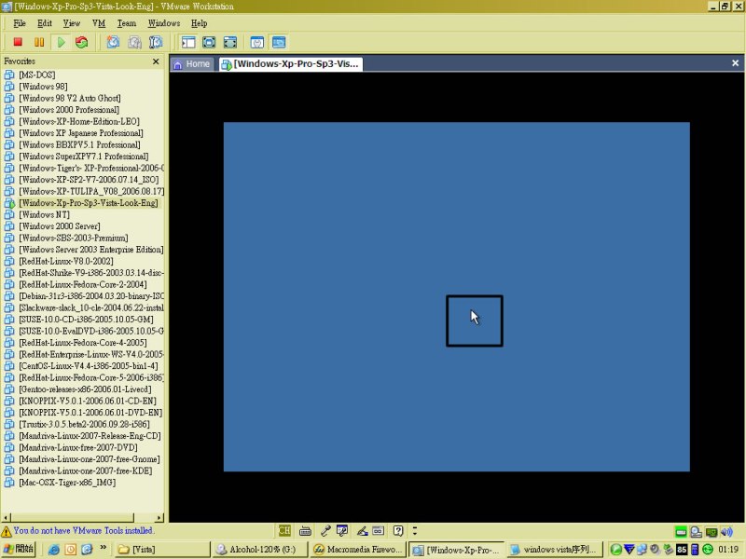This screenshot has width=746, height=559.
Task: Click the CD-ROM device status icon
Action: (x=696, y=531)
